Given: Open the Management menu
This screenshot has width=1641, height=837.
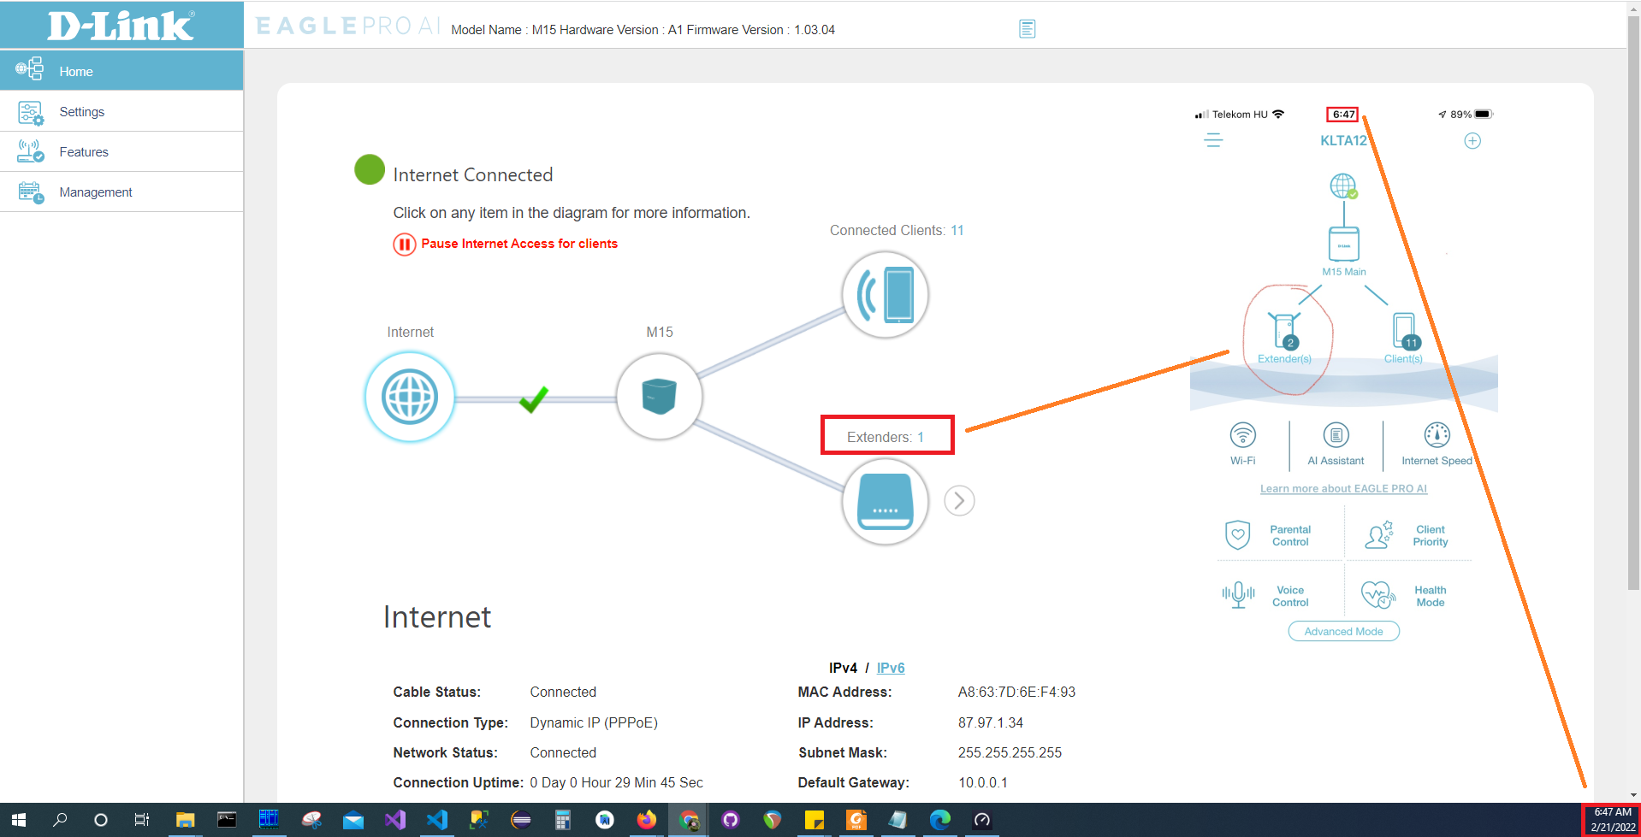Looking at the screenshot, I should click(x=121, y=192).
